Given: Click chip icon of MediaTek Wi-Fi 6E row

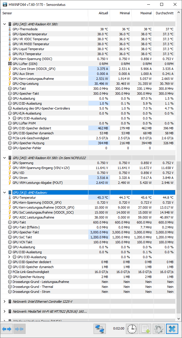Looking at the screenshot, I should pyautogui.click(x=10, y=311).
